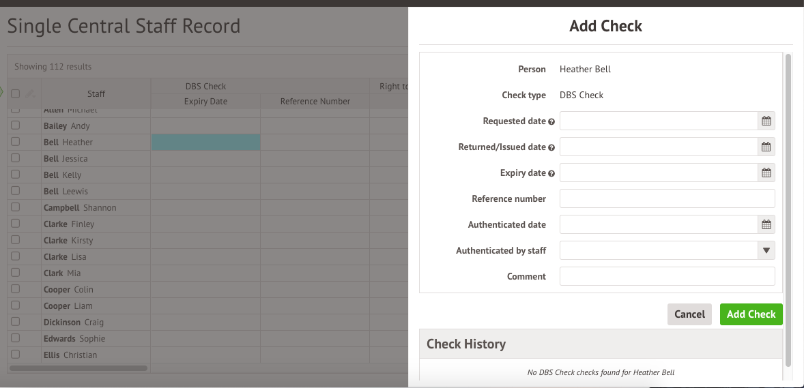Click staff name Clark Mia
Screen dimensions: 804x388
[x=62, y=273]
